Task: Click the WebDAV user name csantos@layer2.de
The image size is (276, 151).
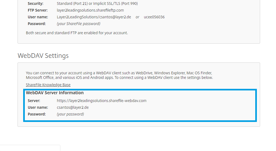Action: pyautogui.click(x=73, y=107)
